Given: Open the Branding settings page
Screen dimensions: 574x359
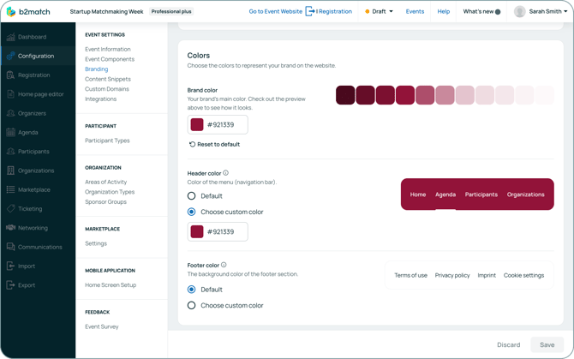Looking at the screenshot, I should [96, 69].
